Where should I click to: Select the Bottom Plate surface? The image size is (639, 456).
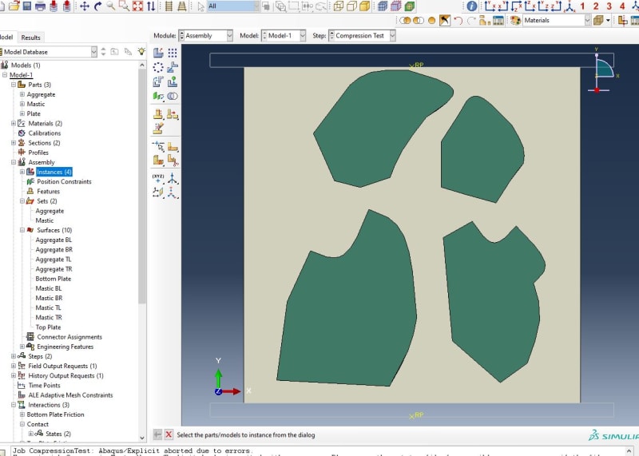[53, 279]
